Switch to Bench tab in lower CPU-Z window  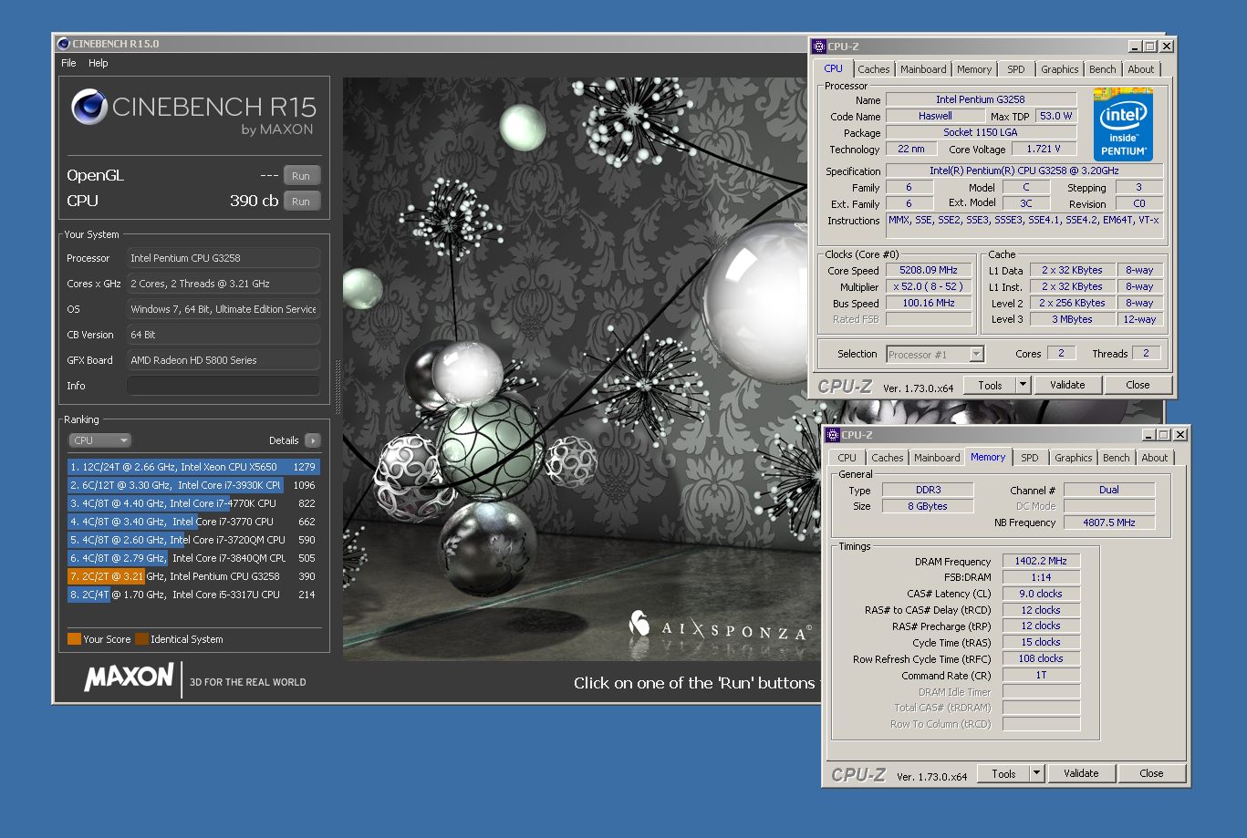pos(1117,458)
